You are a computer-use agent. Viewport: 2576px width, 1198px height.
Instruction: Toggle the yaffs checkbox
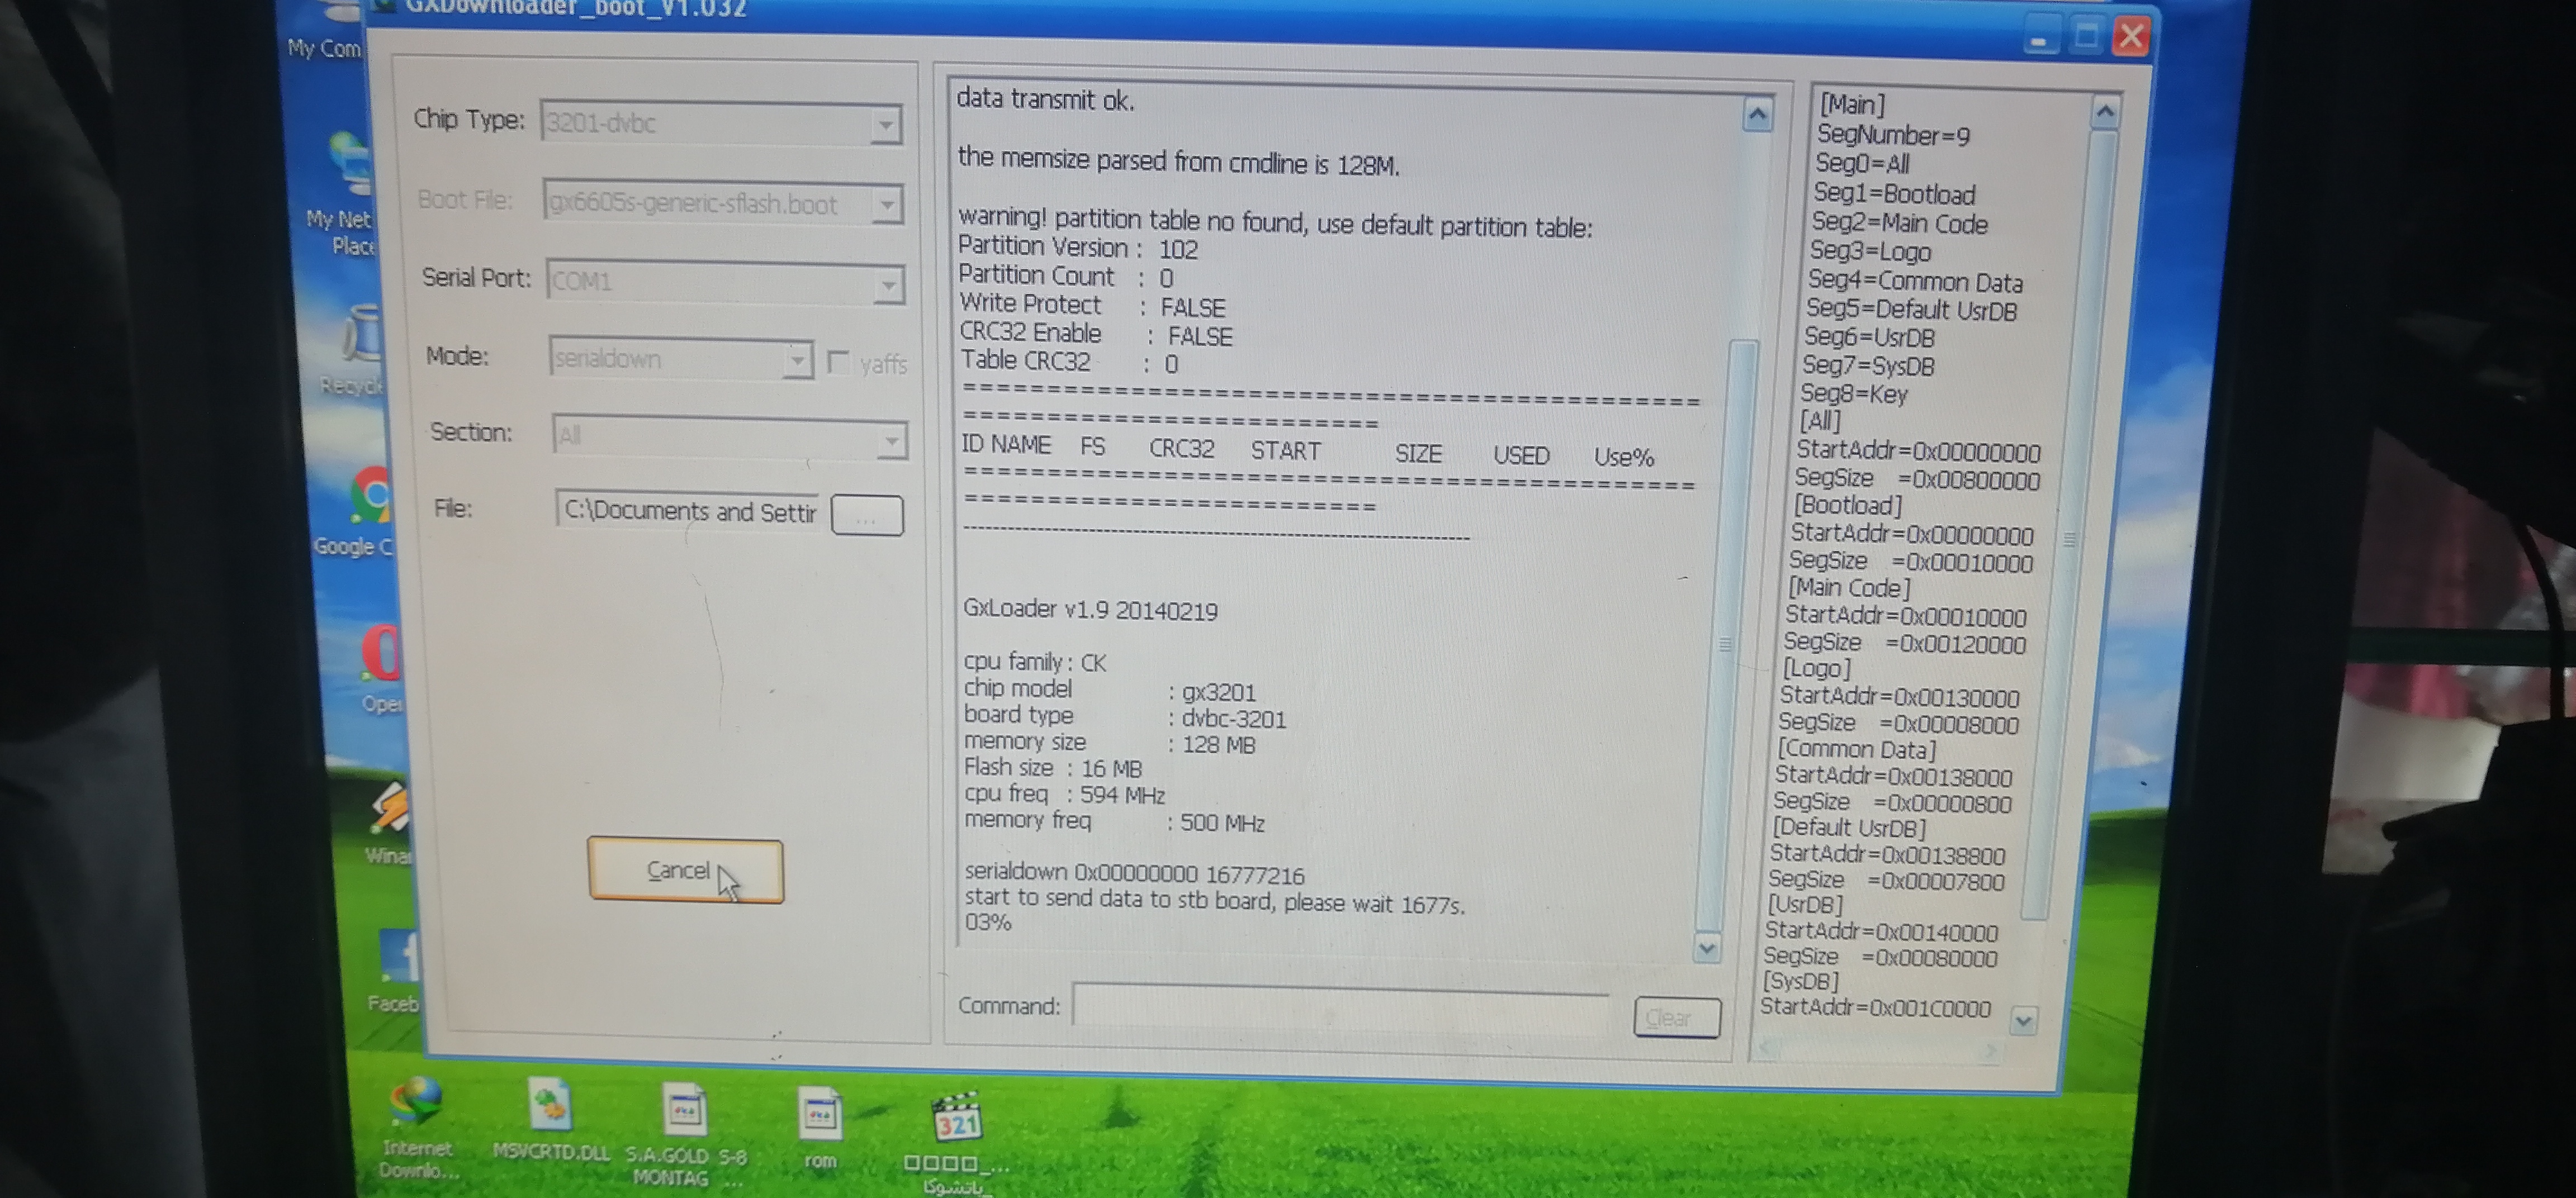pyautogui.click(x=838, y=362)
